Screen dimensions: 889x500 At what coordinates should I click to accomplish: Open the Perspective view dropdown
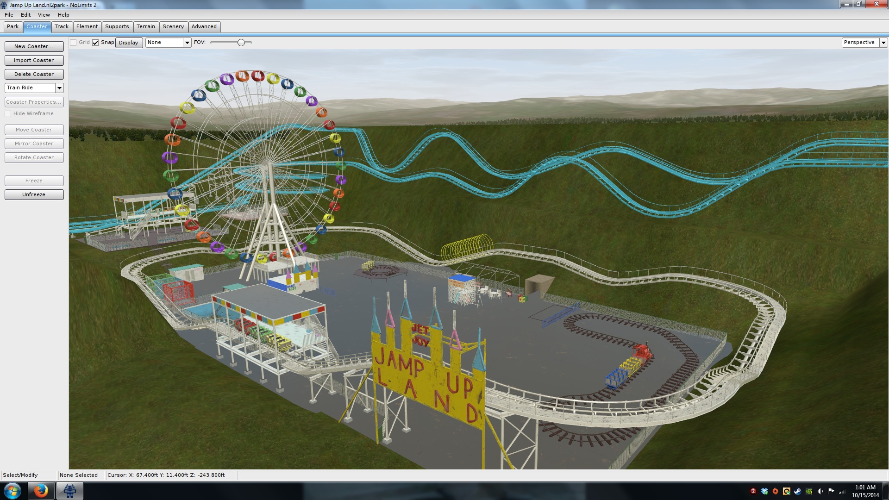click(883, 43)
